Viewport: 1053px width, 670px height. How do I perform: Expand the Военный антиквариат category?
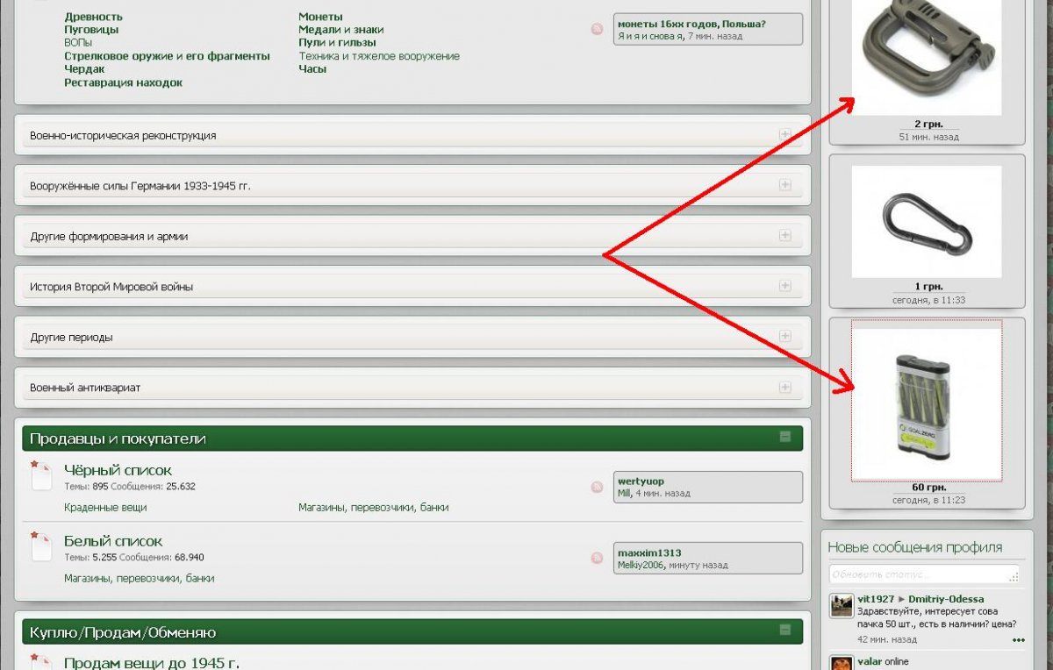point(784,387)
